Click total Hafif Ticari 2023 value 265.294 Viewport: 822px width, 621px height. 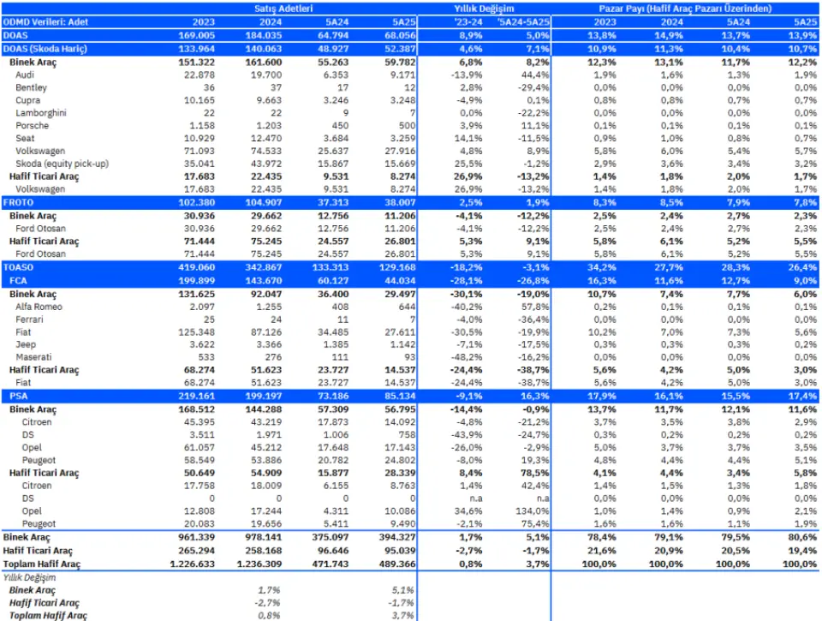click(x=197, y=551)
